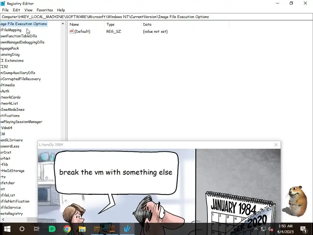
Task: Select the ProfileService key
Action: pyautogui.click(x=10, y=207)
